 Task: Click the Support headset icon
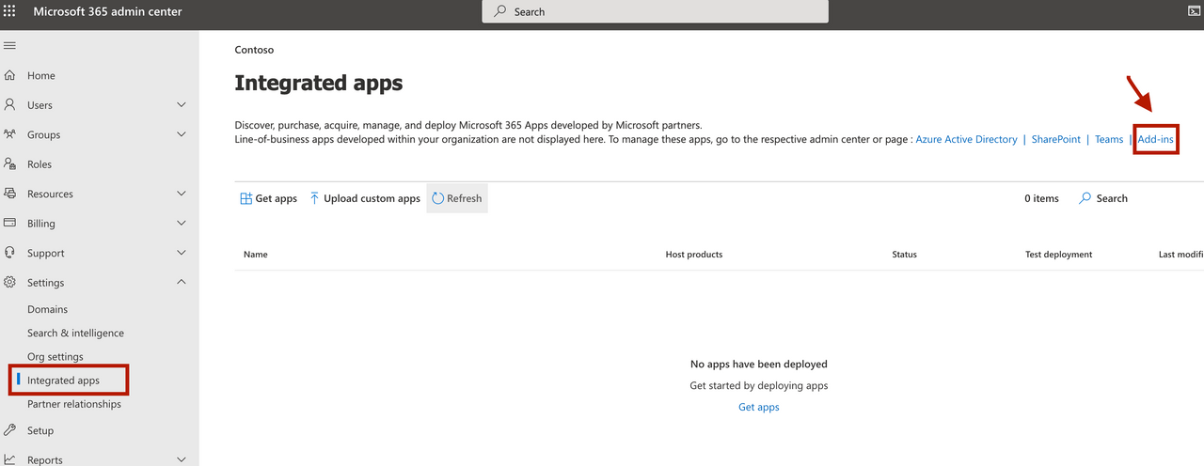pyautogui.click(x=9, y=253)
